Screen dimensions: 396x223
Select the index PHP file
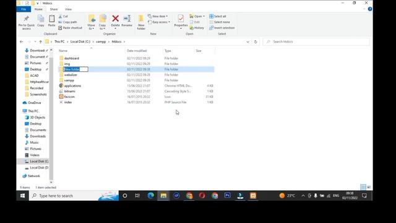[x=67, y=102]
